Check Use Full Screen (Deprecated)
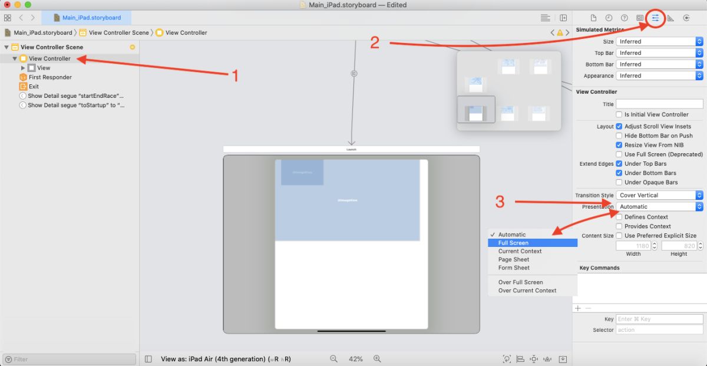This screenshot has height=366, width=707. click(x=619, y=154)
